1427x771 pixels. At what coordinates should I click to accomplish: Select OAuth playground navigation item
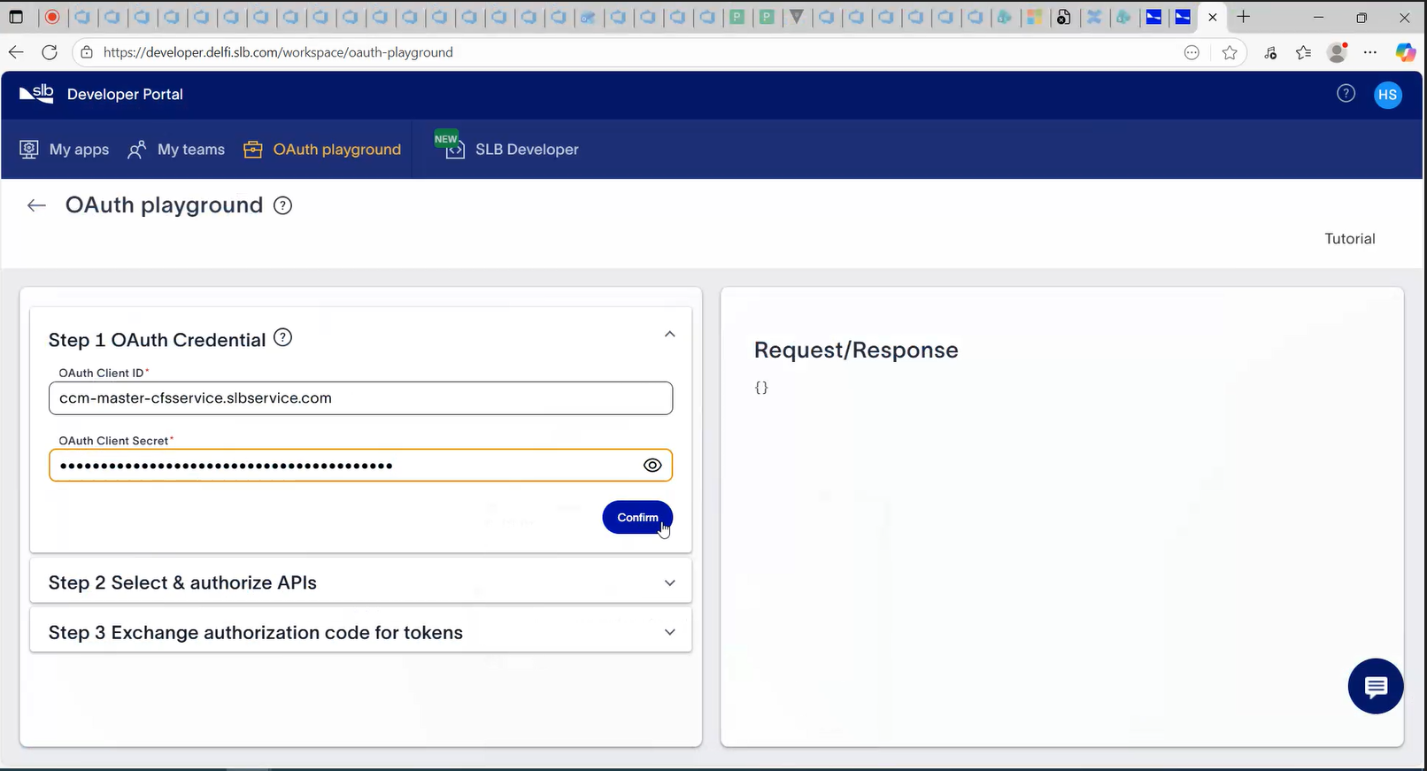point(322,150)
